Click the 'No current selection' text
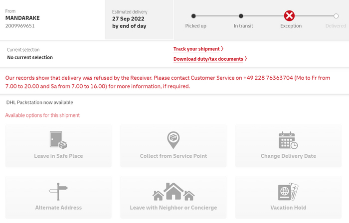This screenshot has height=223, width=349. click(x=30, y=58)
